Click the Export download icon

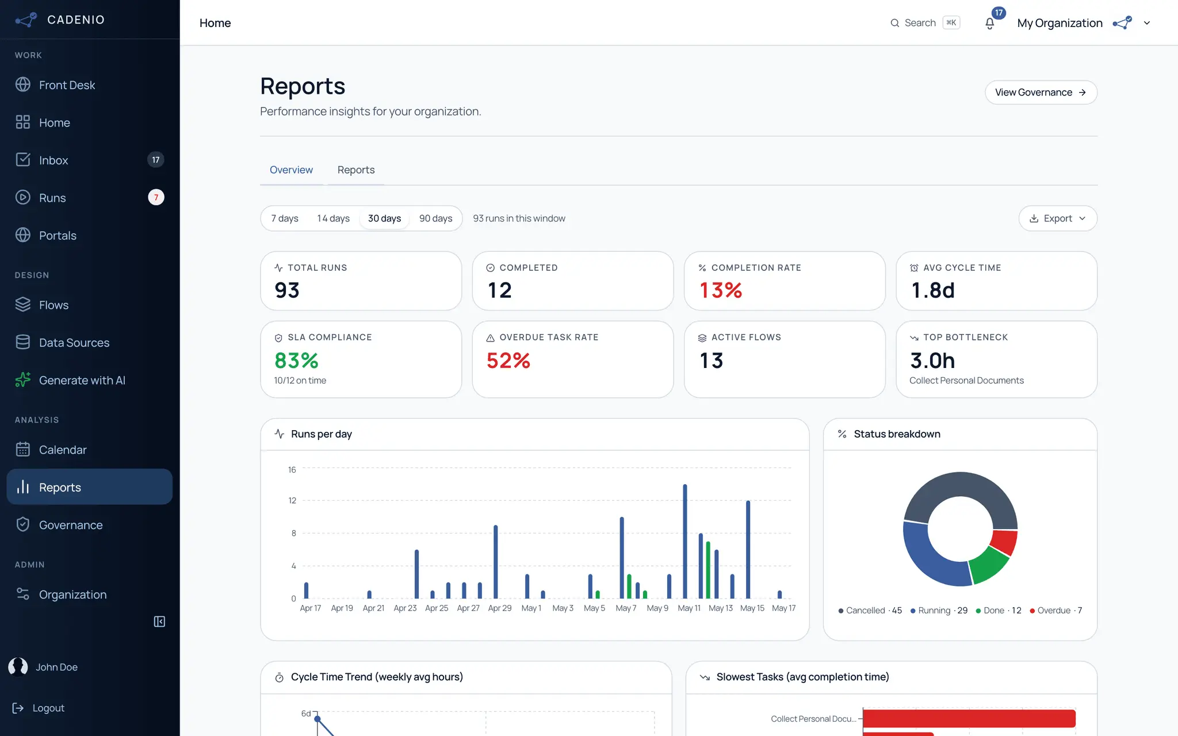[1034, 218]
